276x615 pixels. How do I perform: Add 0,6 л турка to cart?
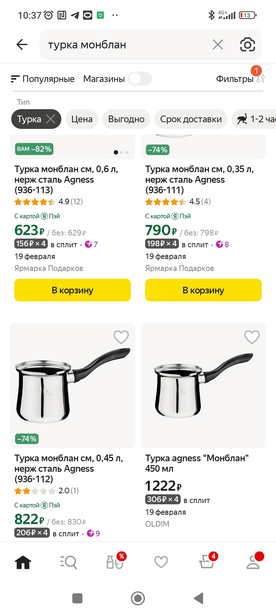click(x=73, y=290)
